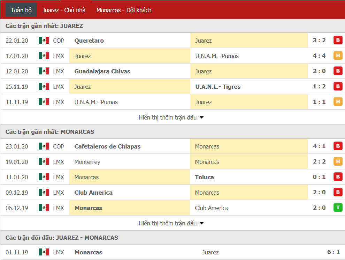Open Club America away team on 06.12.19

212,208
